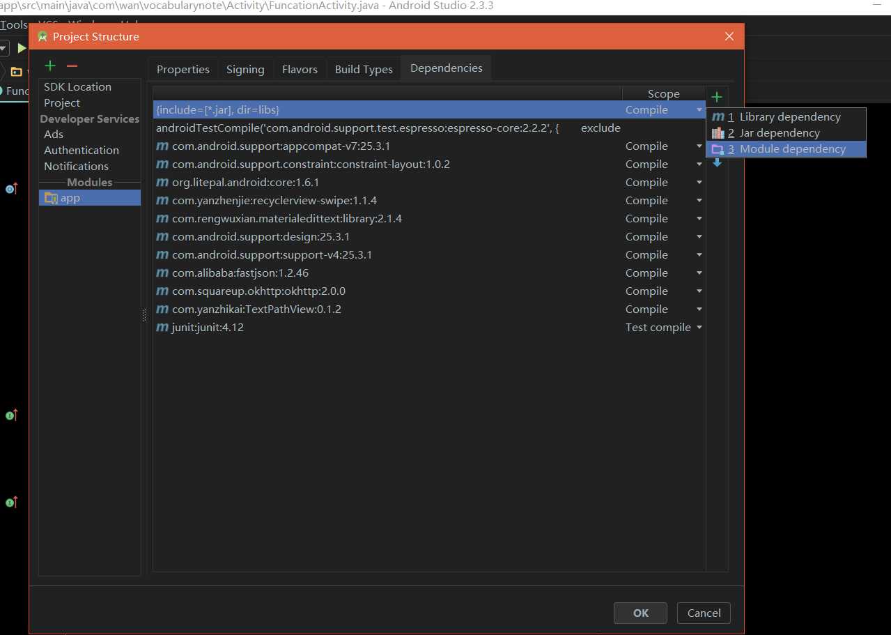Remove the module with red minus icon
The image size is (891, 635).
72,66
